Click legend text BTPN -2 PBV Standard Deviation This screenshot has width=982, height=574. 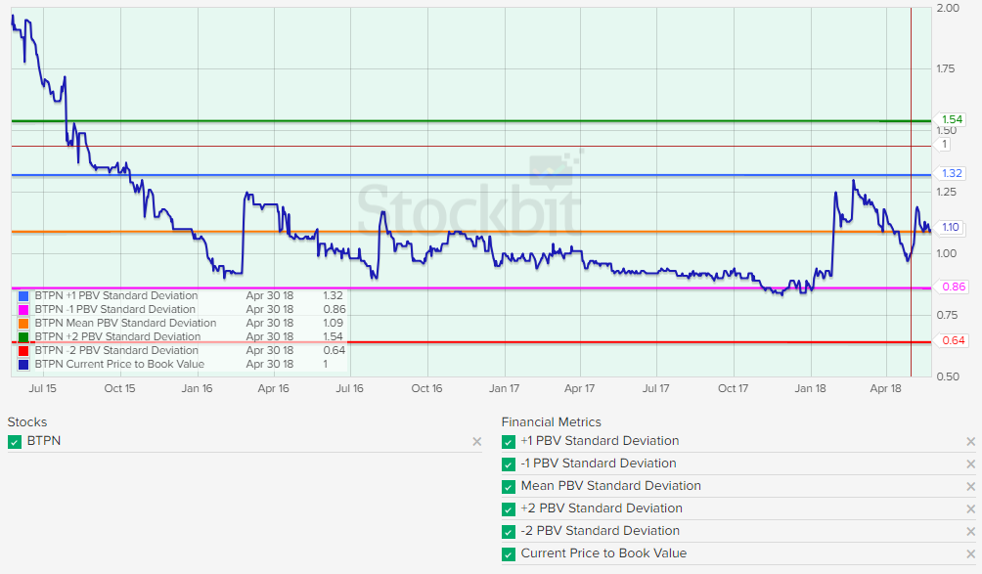click(116, 350)
